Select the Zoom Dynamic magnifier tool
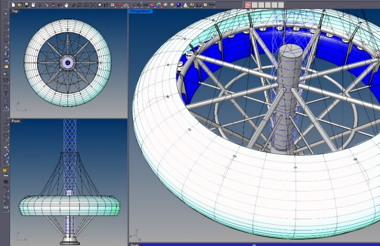Image resolution: width=380 pixels, height=246 pixels. [80, 5]
